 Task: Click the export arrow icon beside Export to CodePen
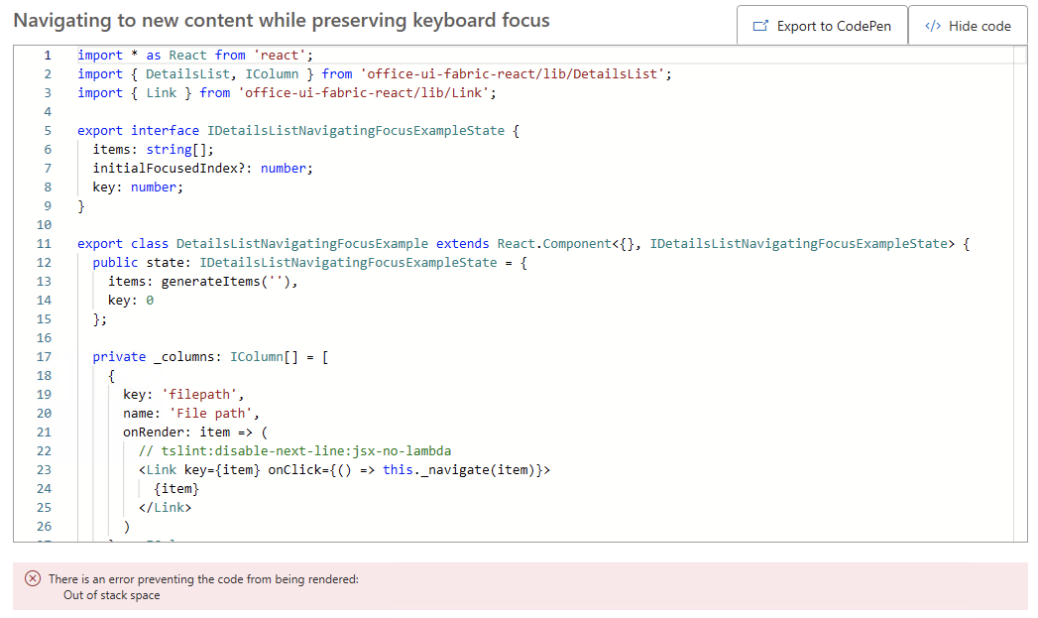click(x=759, y=26)
